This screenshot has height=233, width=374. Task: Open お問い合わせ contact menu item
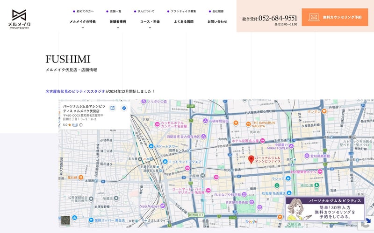click(x=217, y=21)
